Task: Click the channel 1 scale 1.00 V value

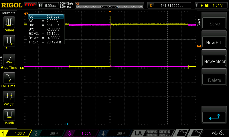Action: point(20,134)
